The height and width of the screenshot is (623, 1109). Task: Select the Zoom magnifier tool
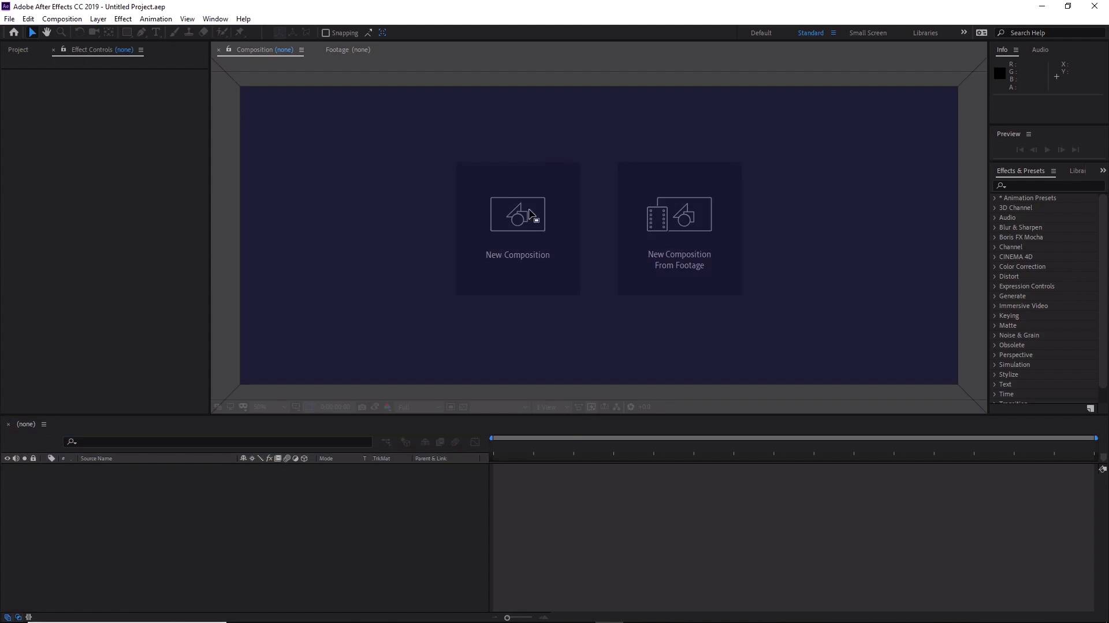(61, 32)
